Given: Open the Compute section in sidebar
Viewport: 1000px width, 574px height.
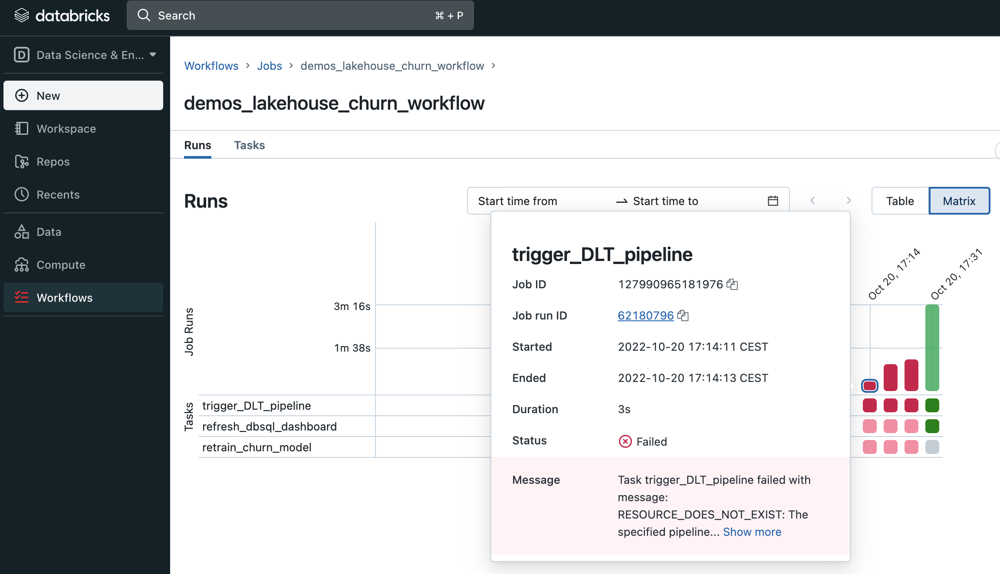Looking at the screenshot, I should (61, 265).
